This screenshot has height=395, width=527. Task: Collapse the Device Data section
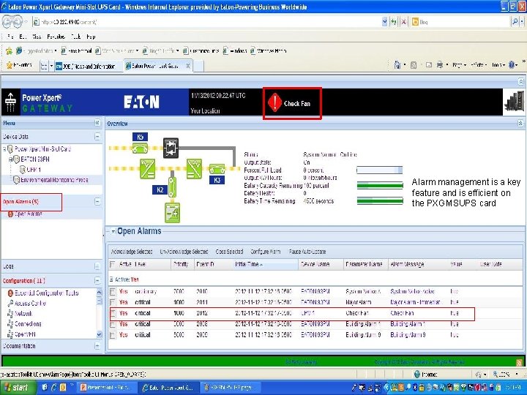[x=97, y=137]
